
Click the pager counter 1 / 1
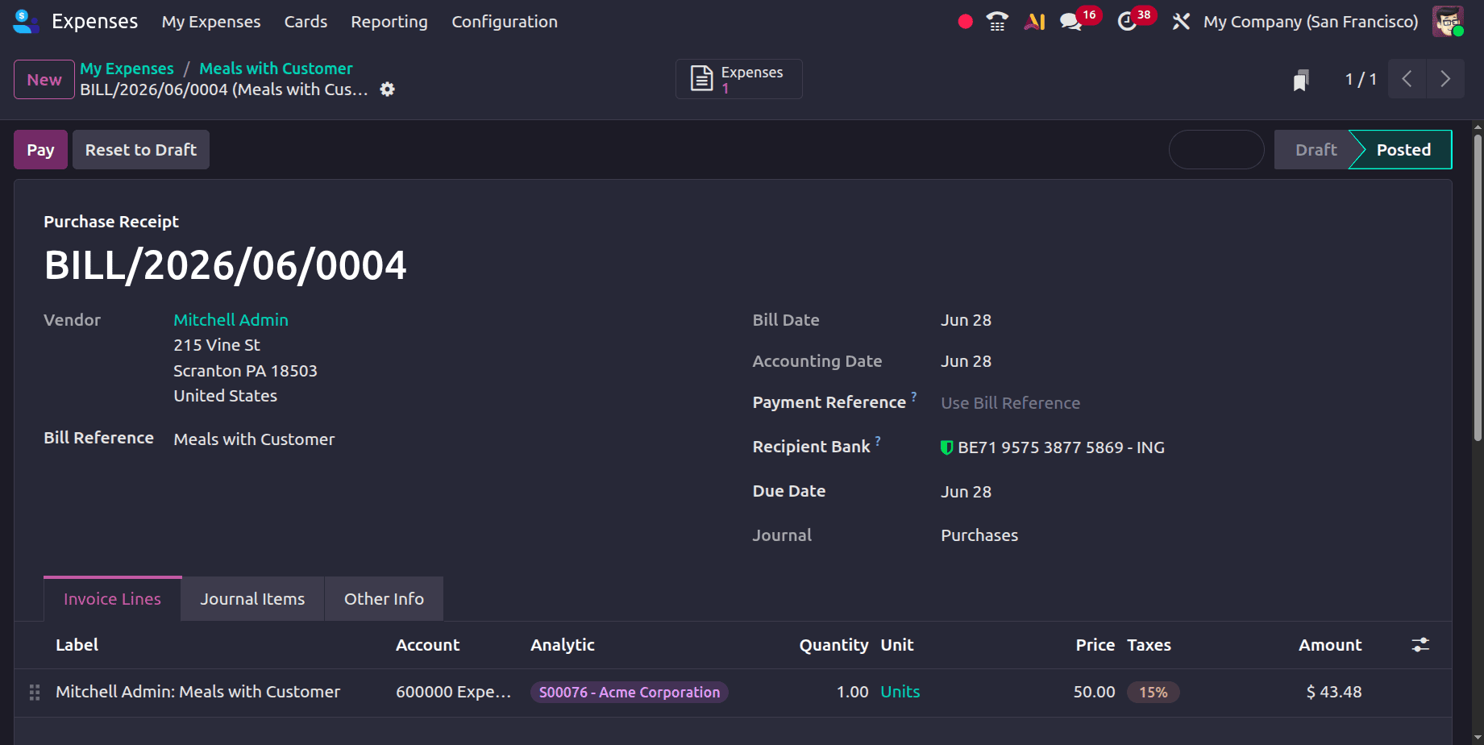point(1361,79)
